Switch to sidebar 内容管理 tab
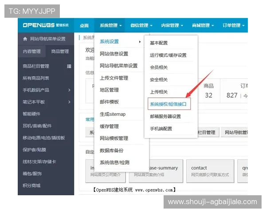Image resolution: width=266 pixels, height=213 pixels. [32, 51]
